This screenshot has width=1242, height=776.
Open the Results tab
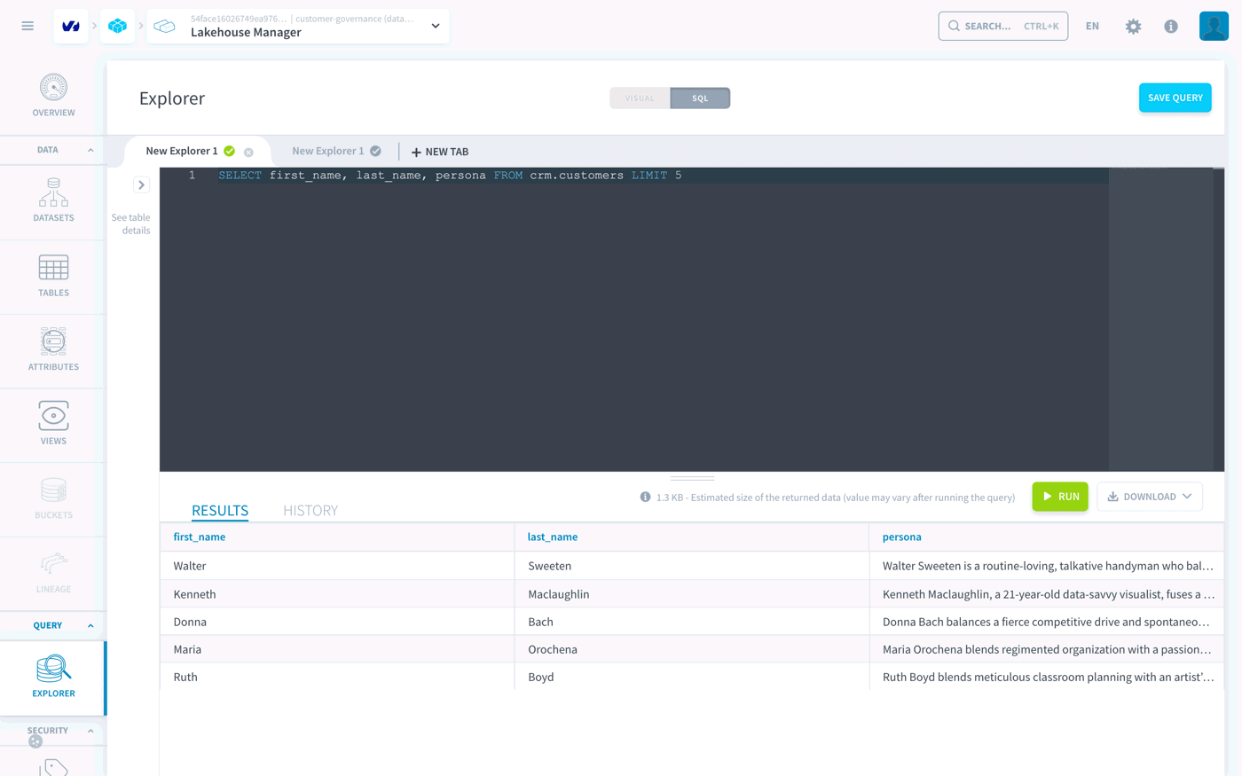220,511
